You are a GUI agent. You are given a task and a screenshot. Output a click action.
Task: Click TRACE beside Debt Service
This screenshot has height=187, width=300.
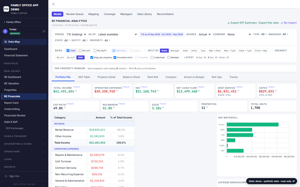(239, 87)
